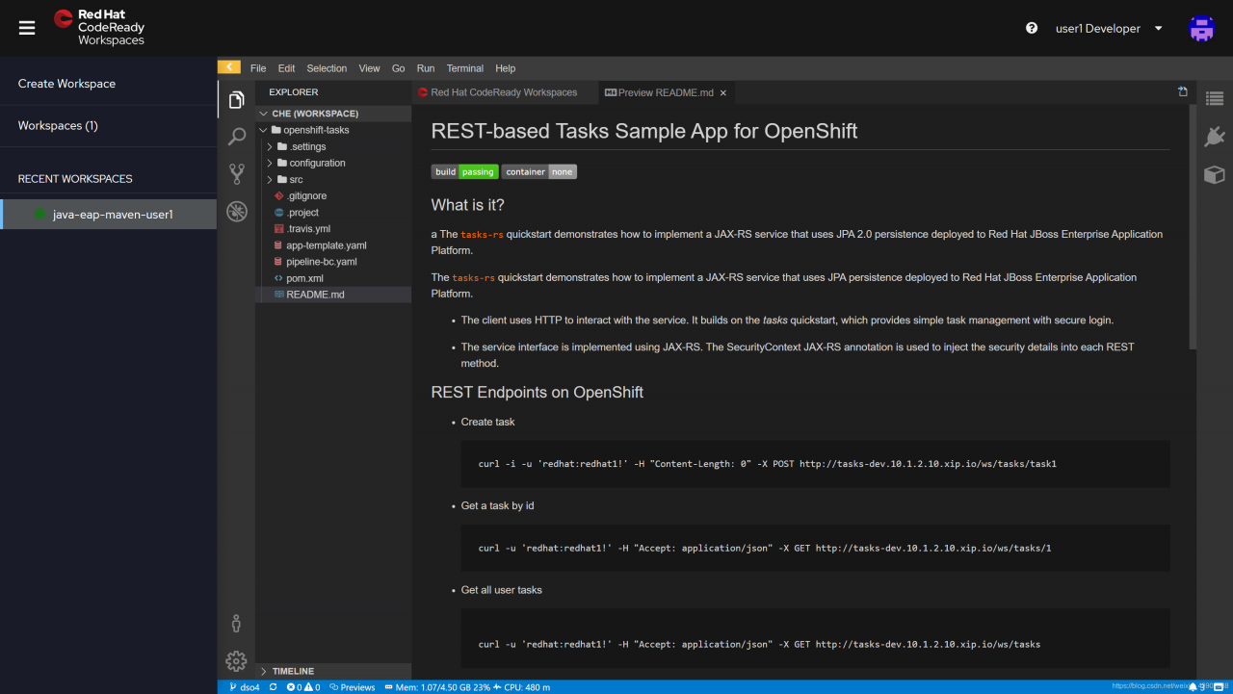Viewport: 1233px width, 694px height.
Task: Open the View menu
Action: [x=369, y=68]
